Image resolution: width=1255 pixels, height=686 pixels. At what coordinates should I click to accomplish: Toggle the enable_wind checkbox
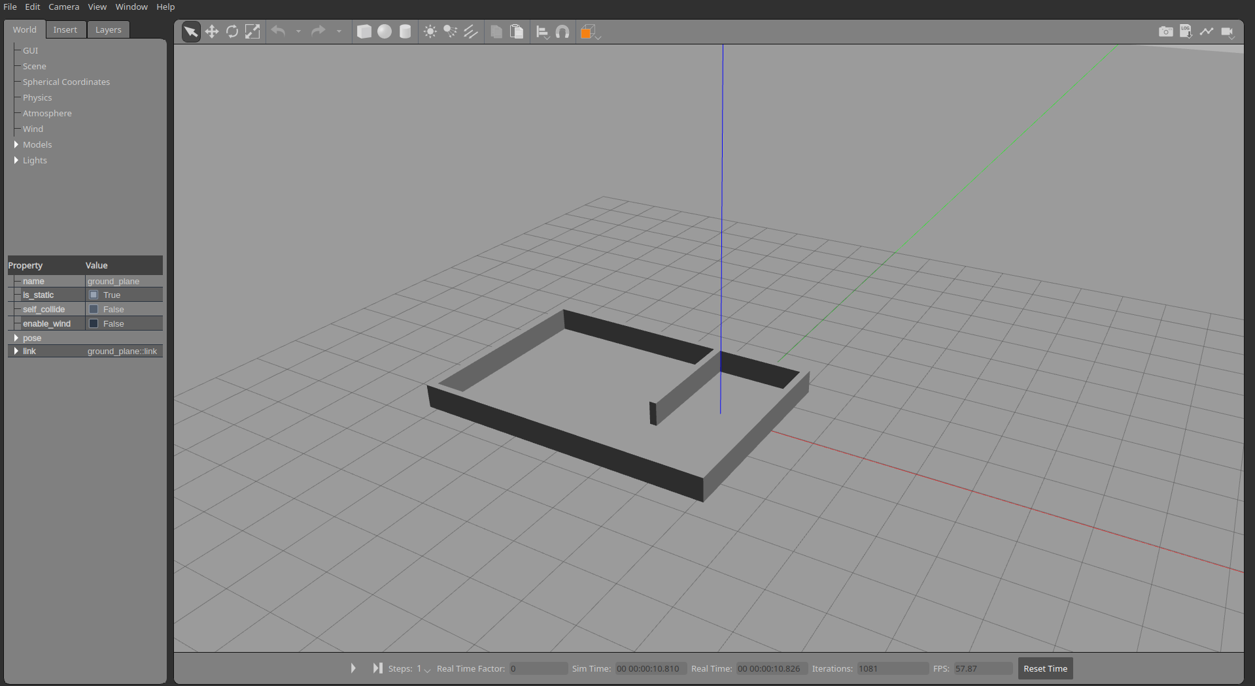click(x=94, y=323)
